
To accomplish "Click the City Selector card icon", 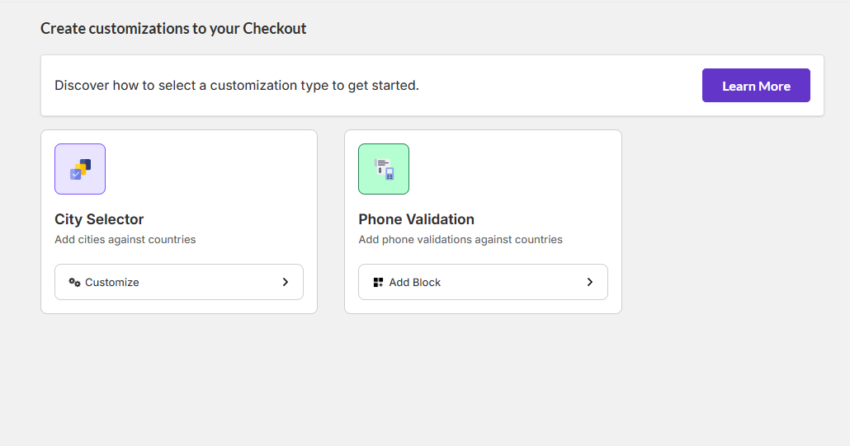I will (x=80, y=169).
